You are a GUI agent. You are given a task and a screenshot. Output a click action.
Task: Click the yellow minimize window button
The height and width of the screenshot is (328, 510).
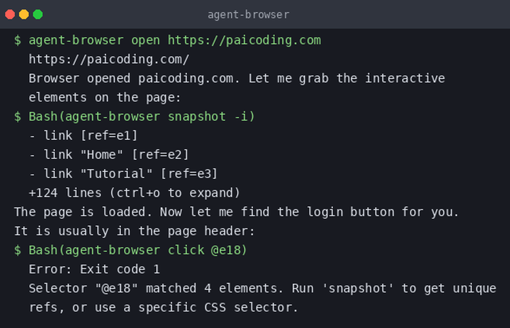point(24,15)
